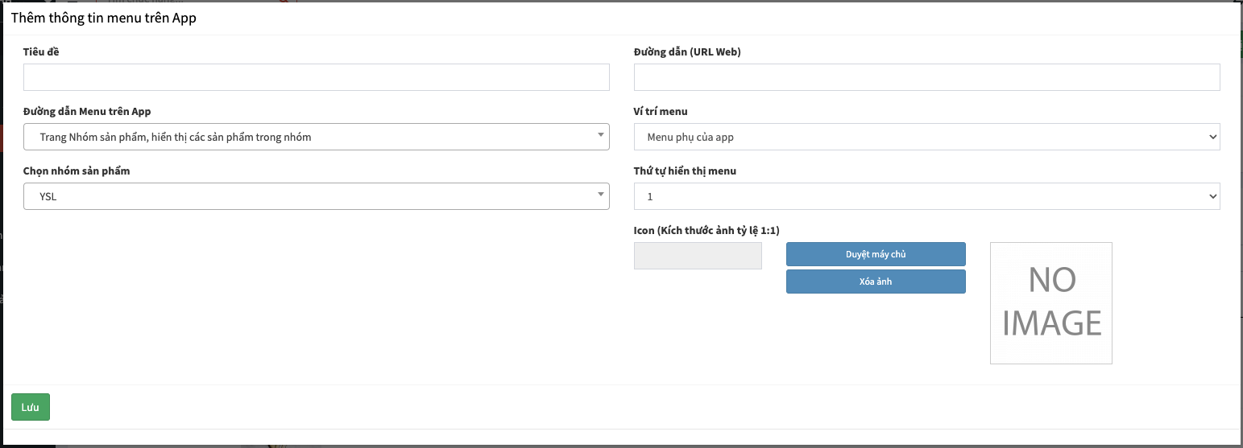Save the menu with the Lưu button

click(x=31, y=407)
